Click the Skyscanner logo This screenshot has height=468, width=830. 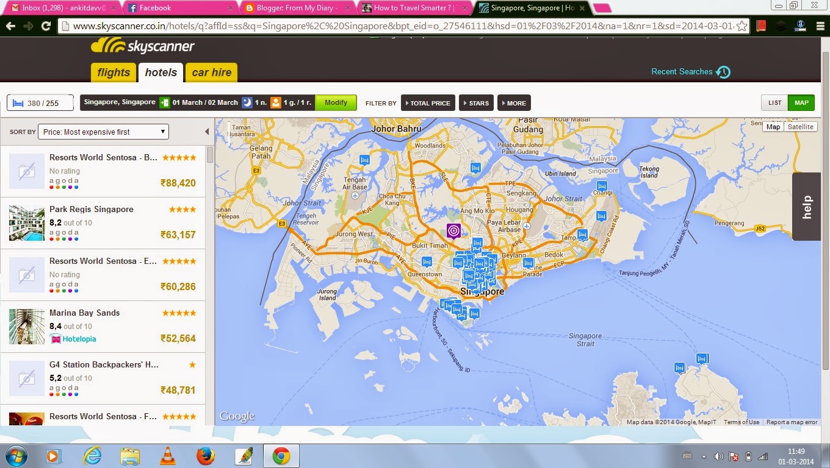143,46
